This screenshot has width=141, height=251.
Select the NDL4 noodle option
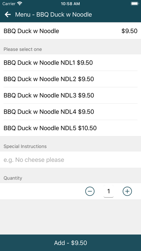tap(70, 112)
